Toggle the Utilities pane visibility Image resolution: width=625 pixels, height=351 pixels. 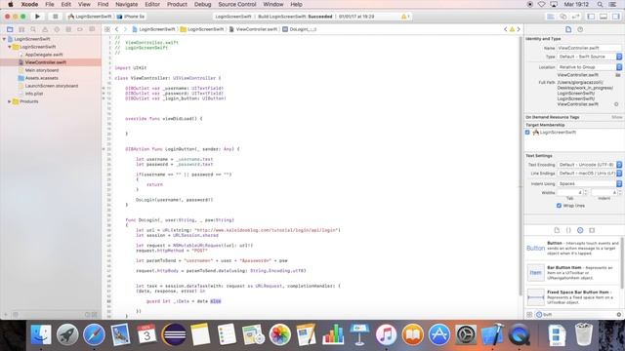pyautogui.click(x=616, y=17)
